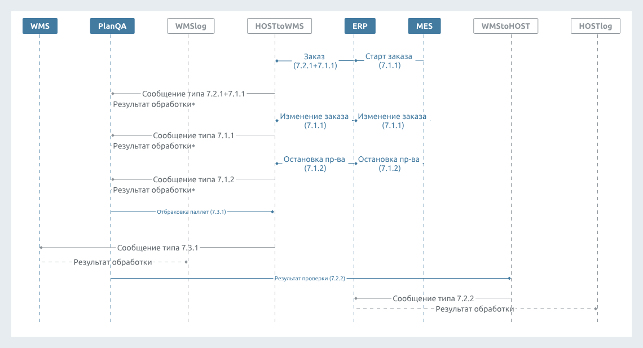Image resolution: width=643 pixels, height=348 pixels.
Task: Click the "Отбраковка паллет (7.3.1)" message label
Action: tap(191, 212)
